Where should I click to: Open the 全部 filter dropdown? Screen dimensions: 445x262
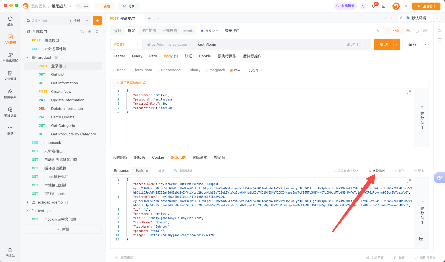(79, 20)
